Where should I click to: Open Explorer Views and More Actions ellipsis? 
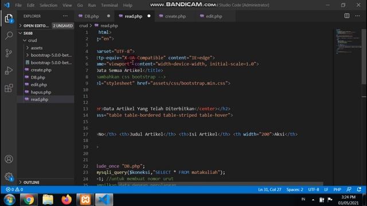point(65,16)
